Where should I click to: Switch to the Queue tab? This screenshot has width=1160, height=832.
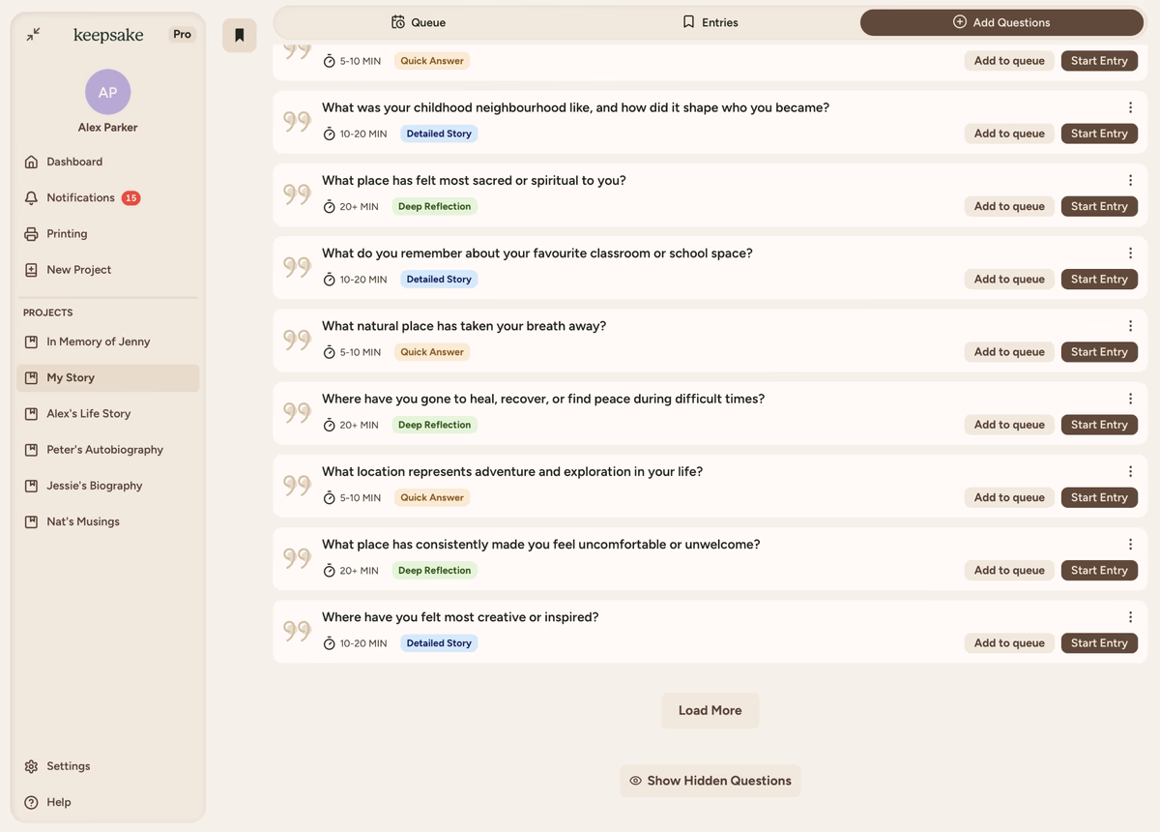tap(419, 22)
